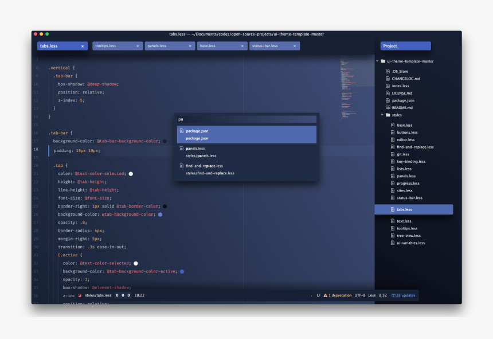
Task: Click the base.less file icon in tree
Action: point(393,125)
